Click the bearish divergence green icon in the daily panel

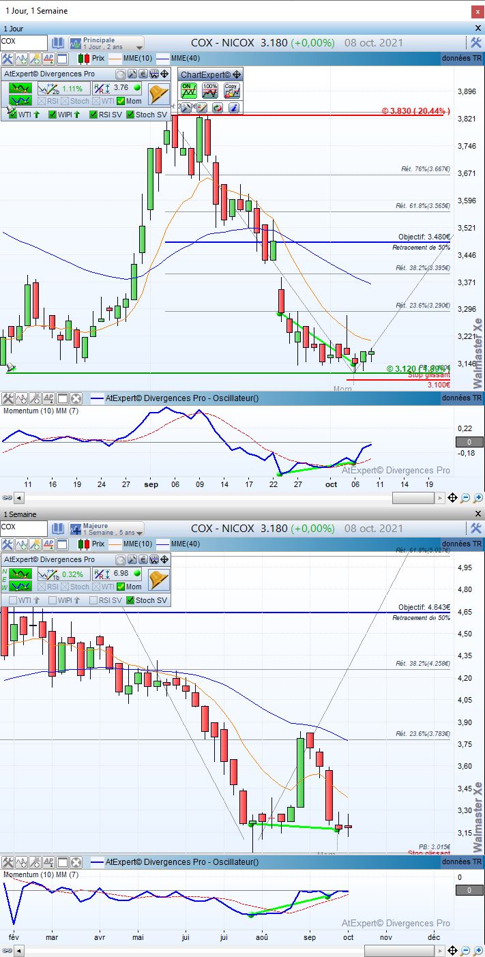pos(20,89)
